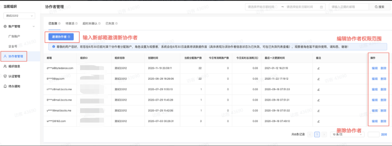
Task: Switch to the 超时未确认 tab
Action: click(90, 23)
